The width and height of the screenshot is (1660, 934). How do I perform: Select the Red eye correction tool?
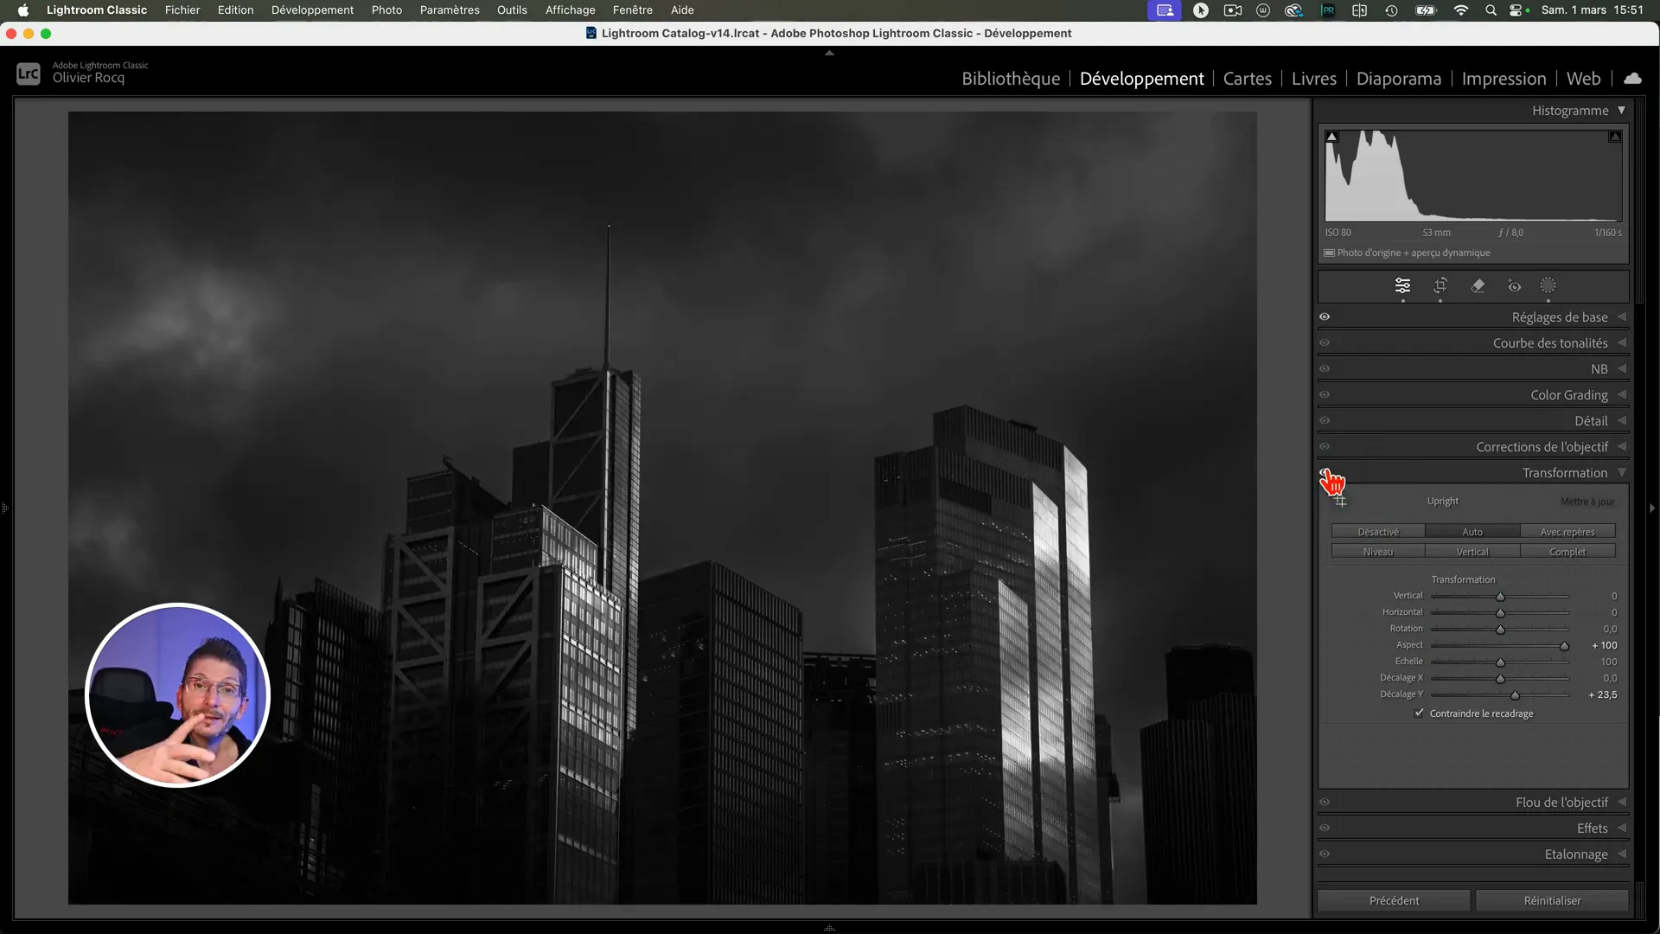tap(1514, 285)
